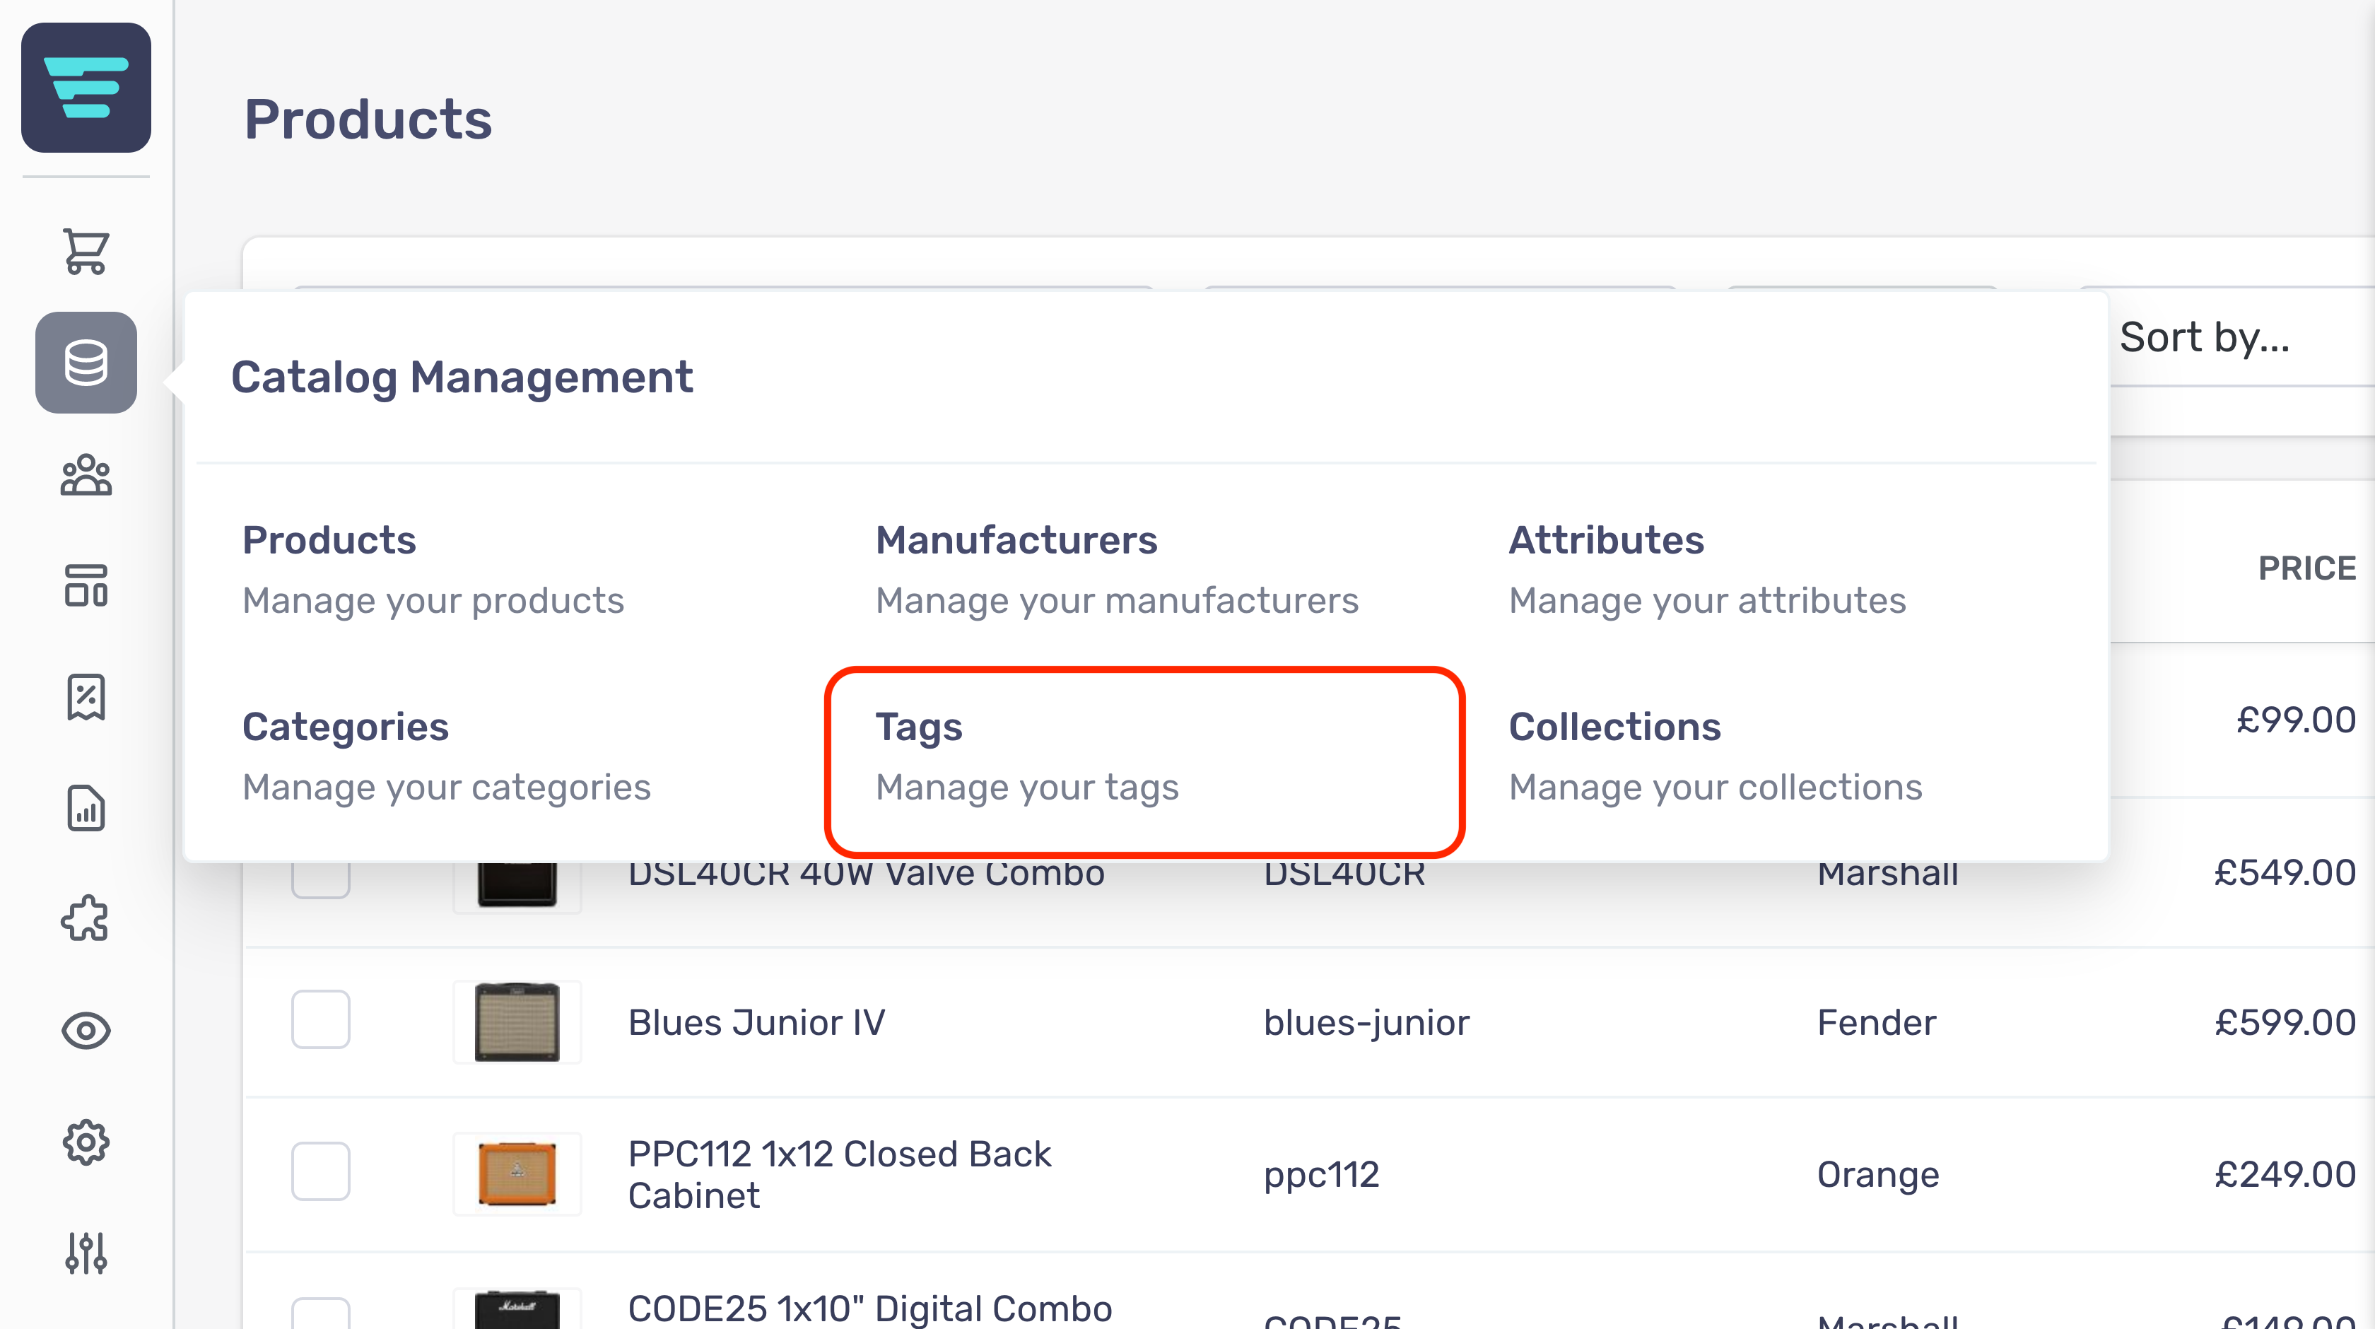Open the sliders adjustments icon

(x=86, y=1253)
